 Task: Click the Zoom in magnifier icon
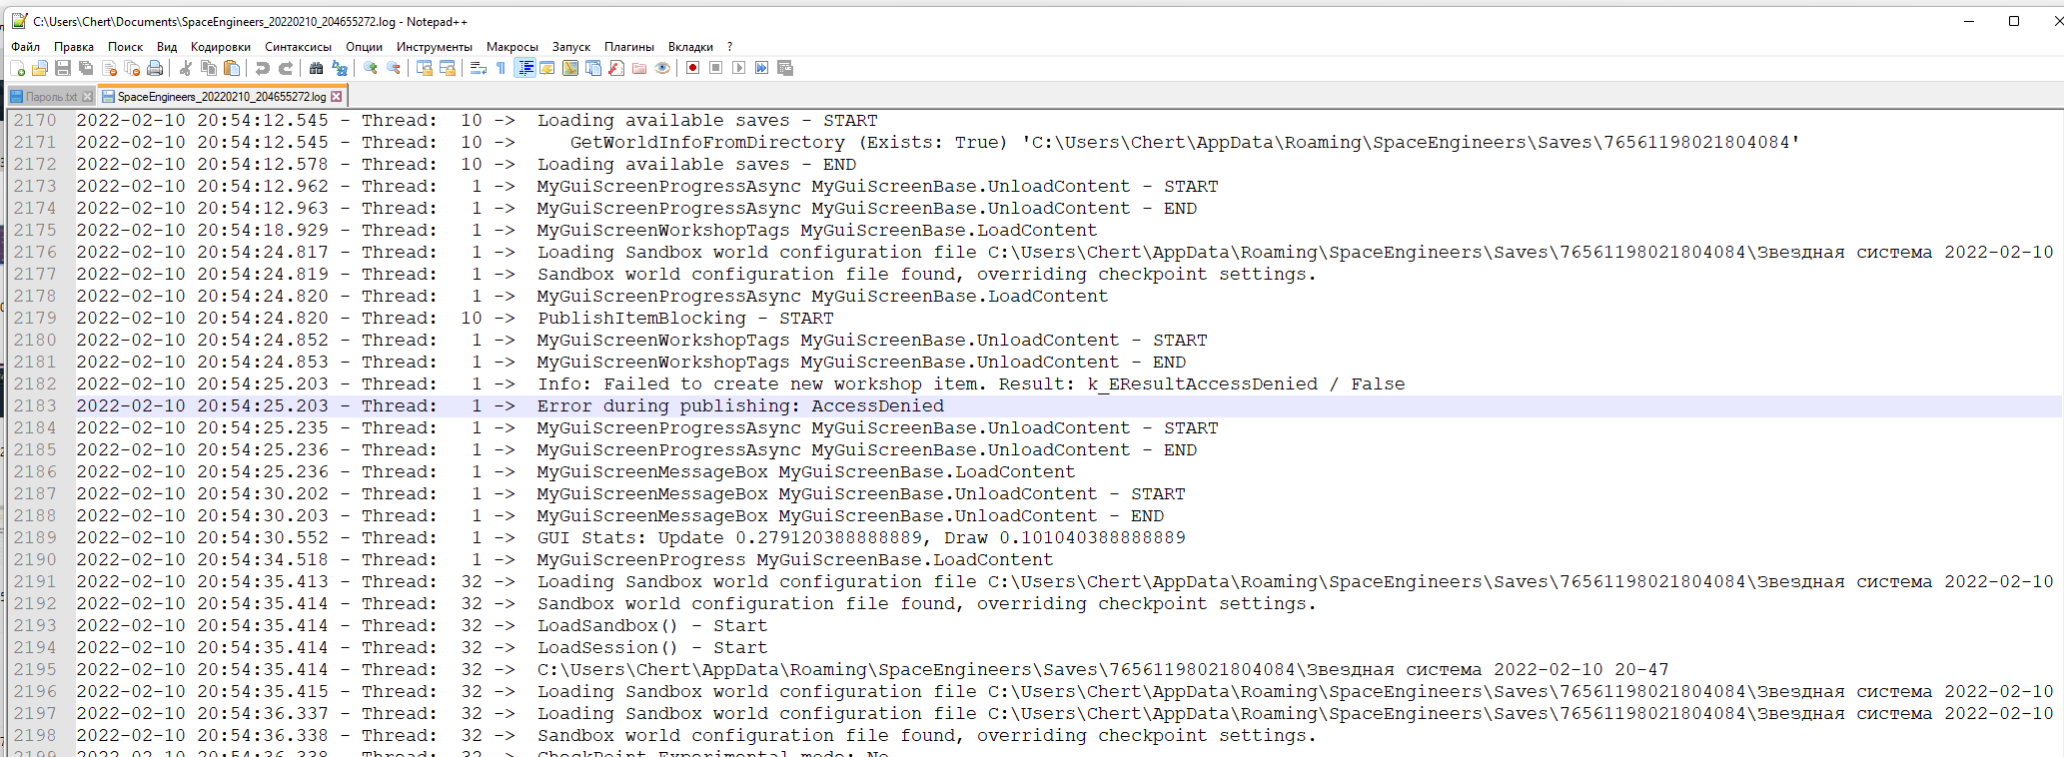pyautogui.click(x=371, y=68)
